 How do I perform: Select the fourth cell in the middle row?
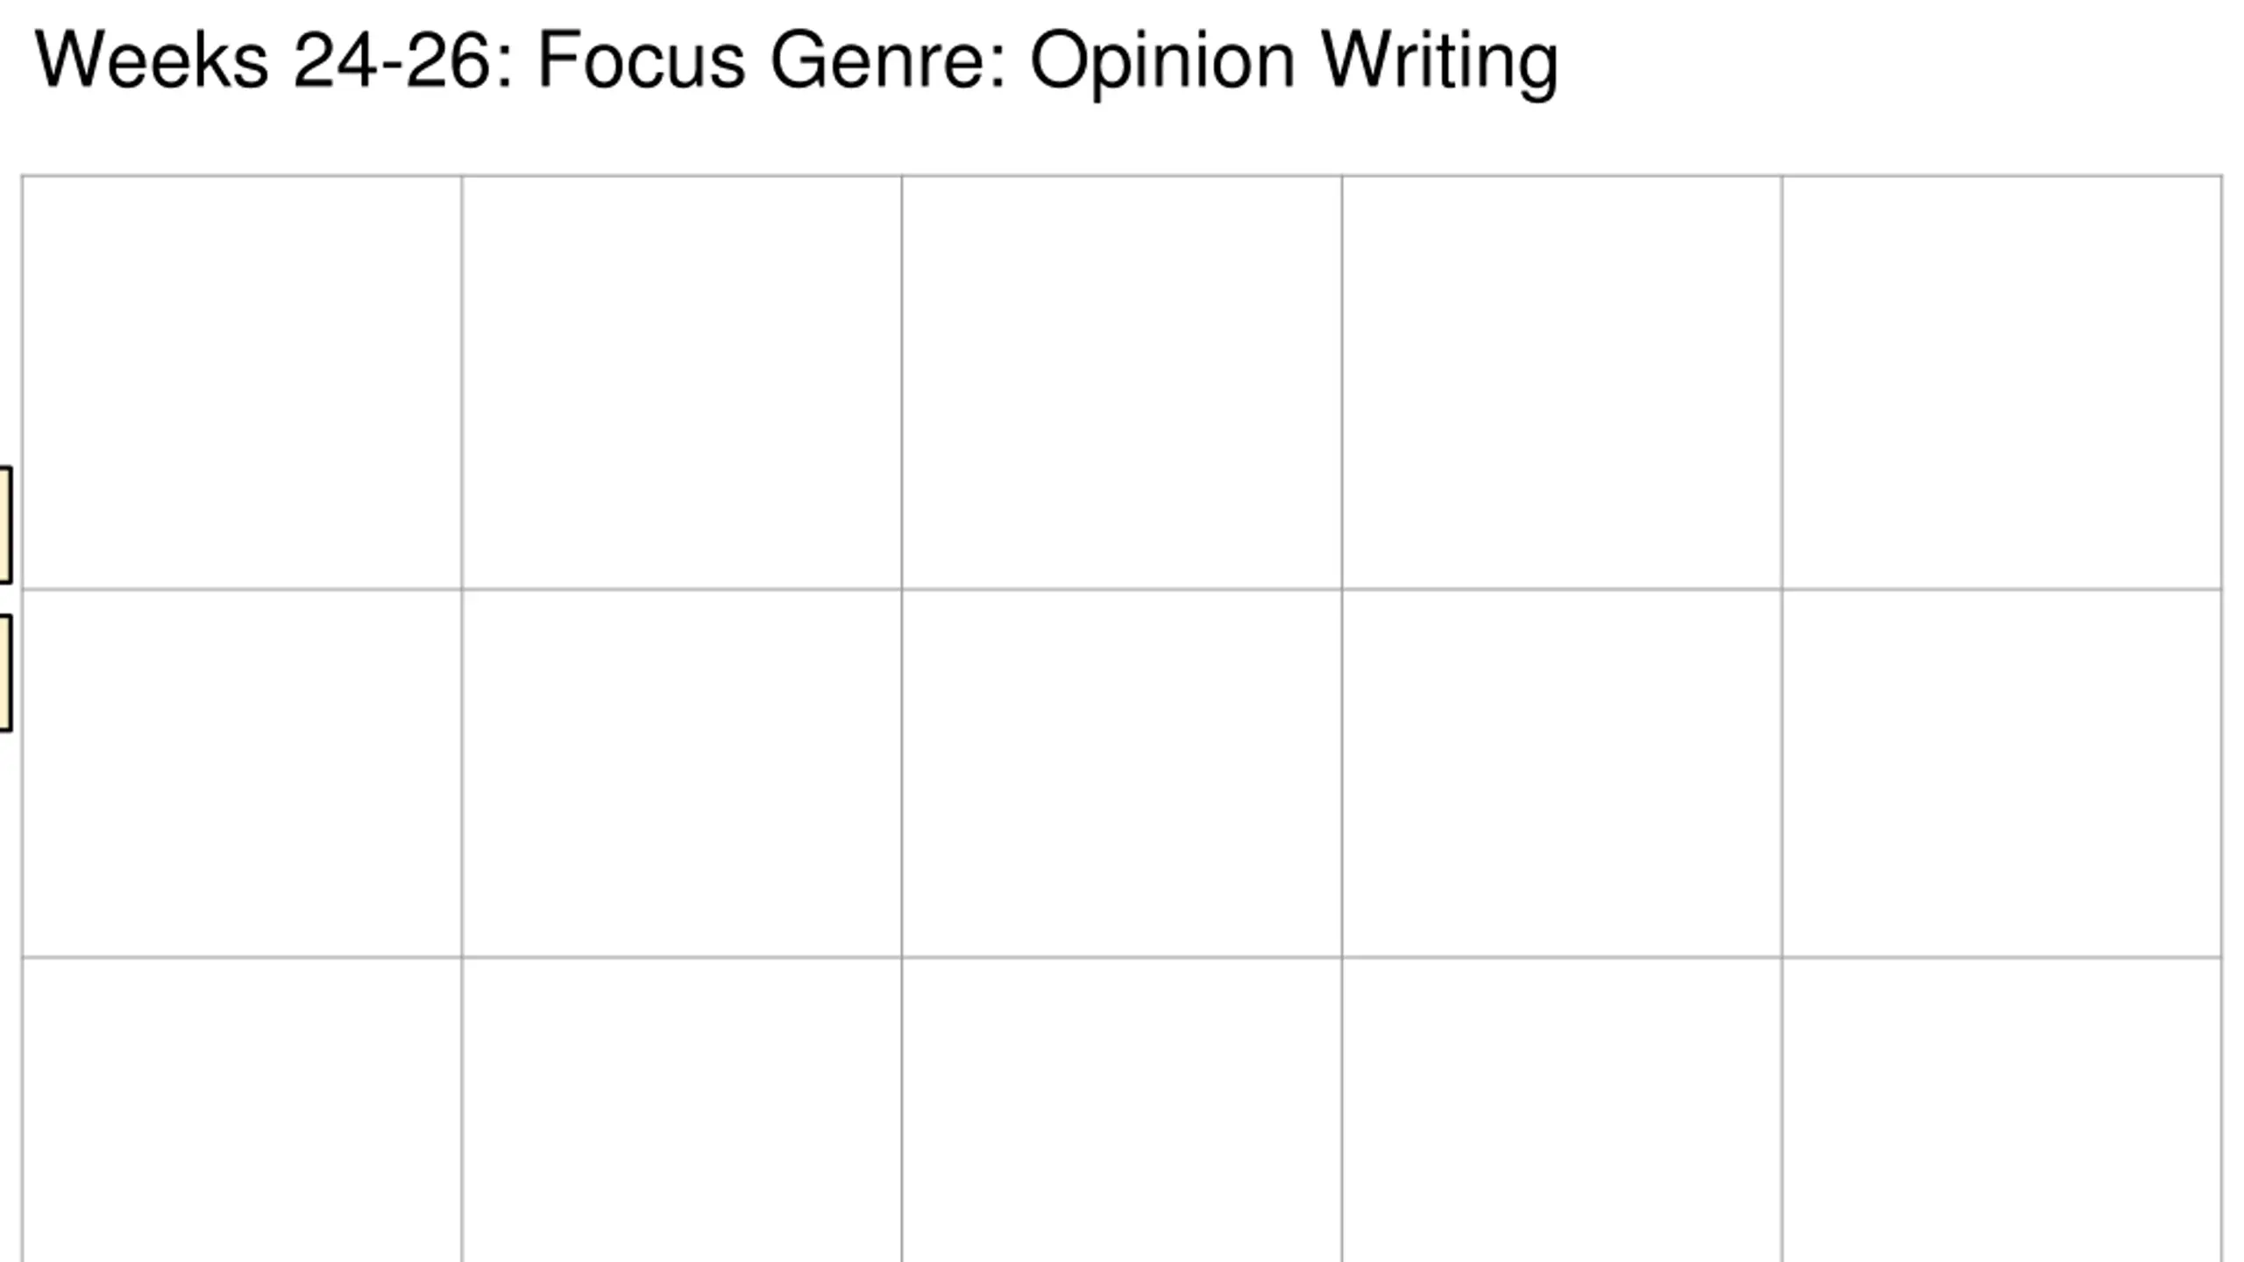(1562, 773)
